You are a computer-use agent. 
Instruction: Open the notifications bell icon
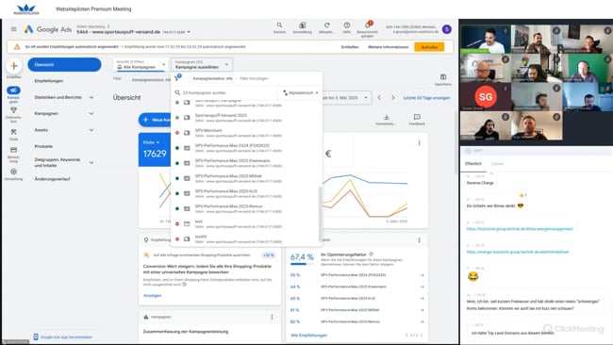pyautogui.click(x=368, y=25)
